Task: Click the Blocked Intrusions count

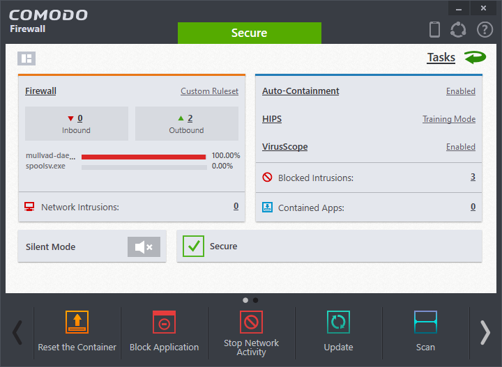Action: click(x=473, y=177)
